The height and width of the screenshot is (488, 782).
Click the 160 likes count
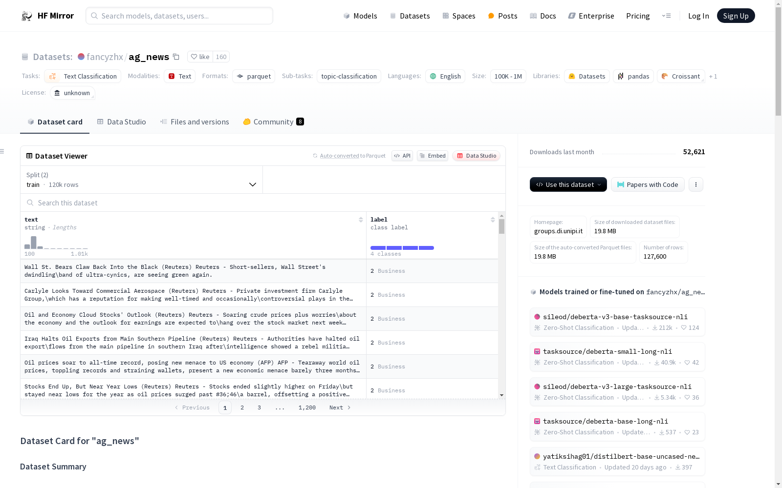221,57
